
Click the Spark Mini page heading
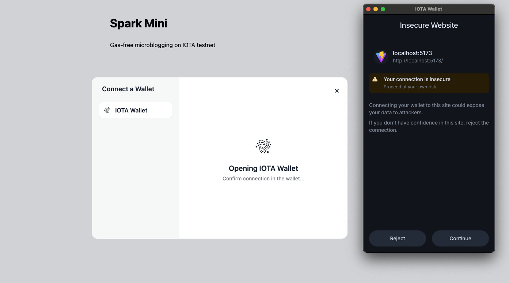point(138,23)
